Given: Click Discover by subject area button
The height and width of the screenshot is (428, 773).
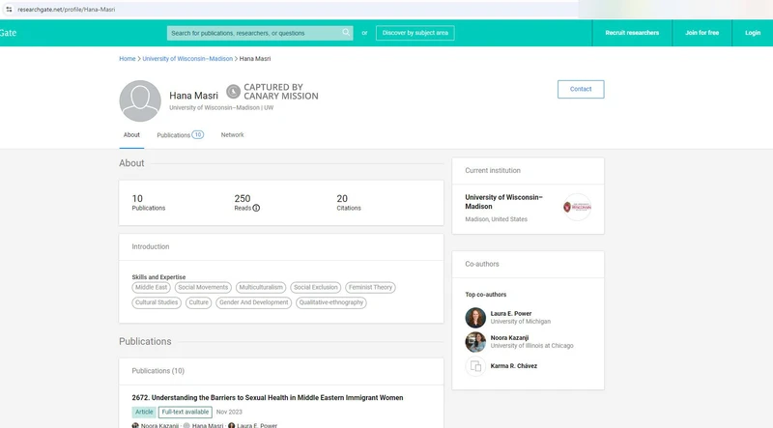Looking at the screenshot, I should pos(415,33).
